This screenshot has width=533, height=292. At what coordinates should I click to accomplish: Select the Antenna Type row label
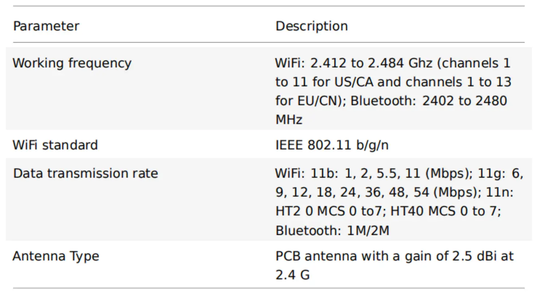[55, 256]
